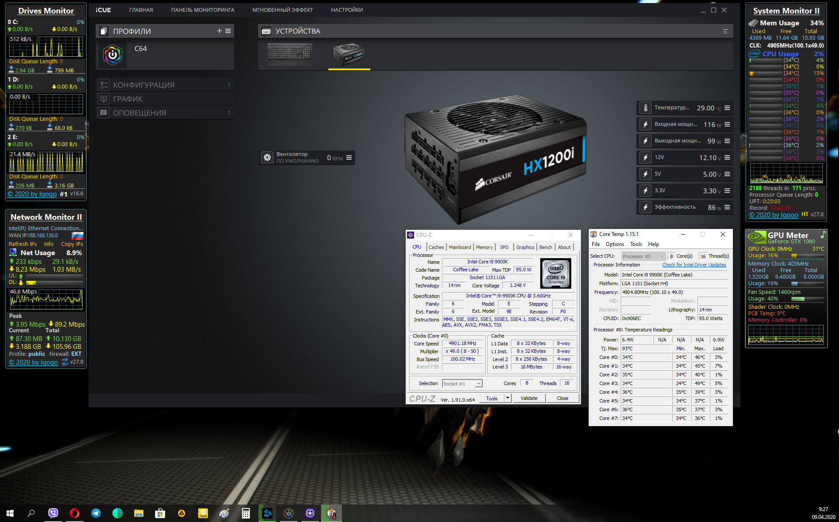Click CPU-Z Close button

click(563, 398)
